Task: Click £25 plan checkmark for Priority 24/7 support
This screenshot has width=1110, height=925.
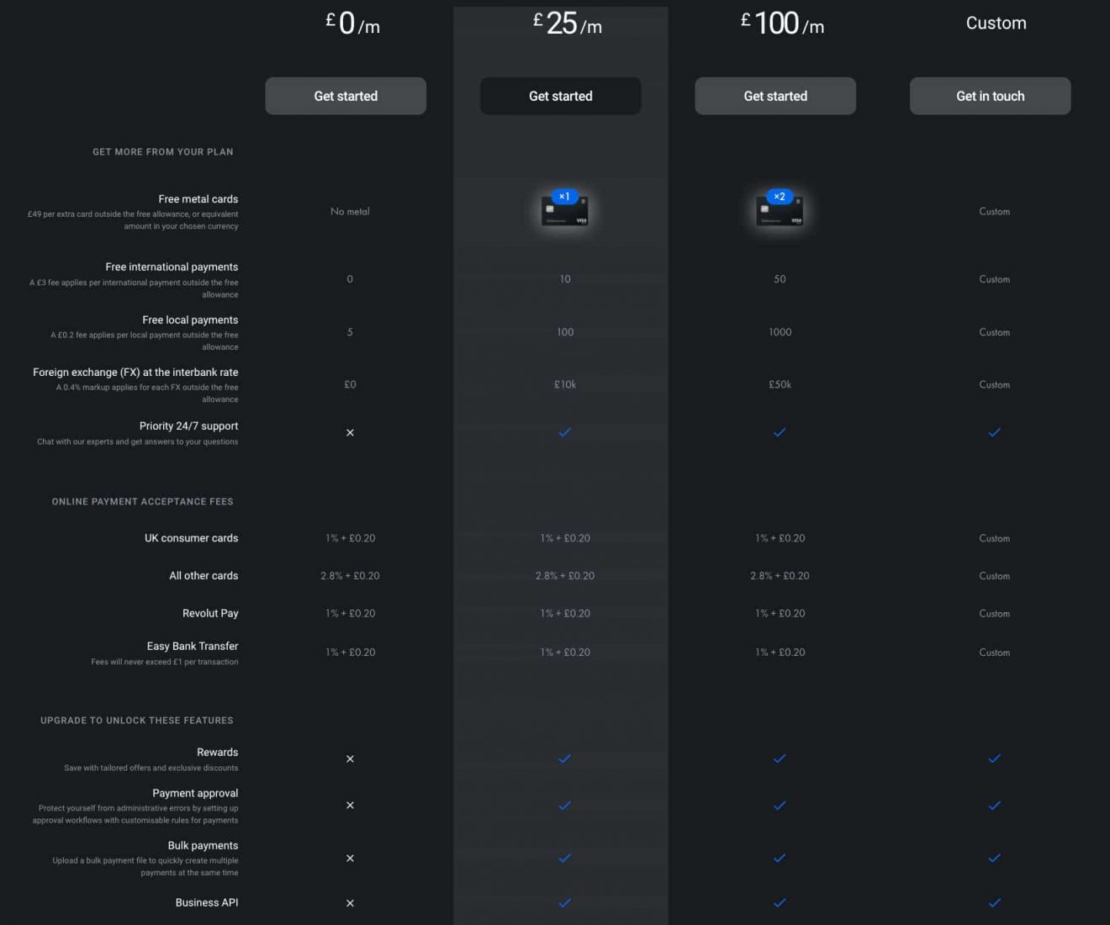Action: coord(564,432)
